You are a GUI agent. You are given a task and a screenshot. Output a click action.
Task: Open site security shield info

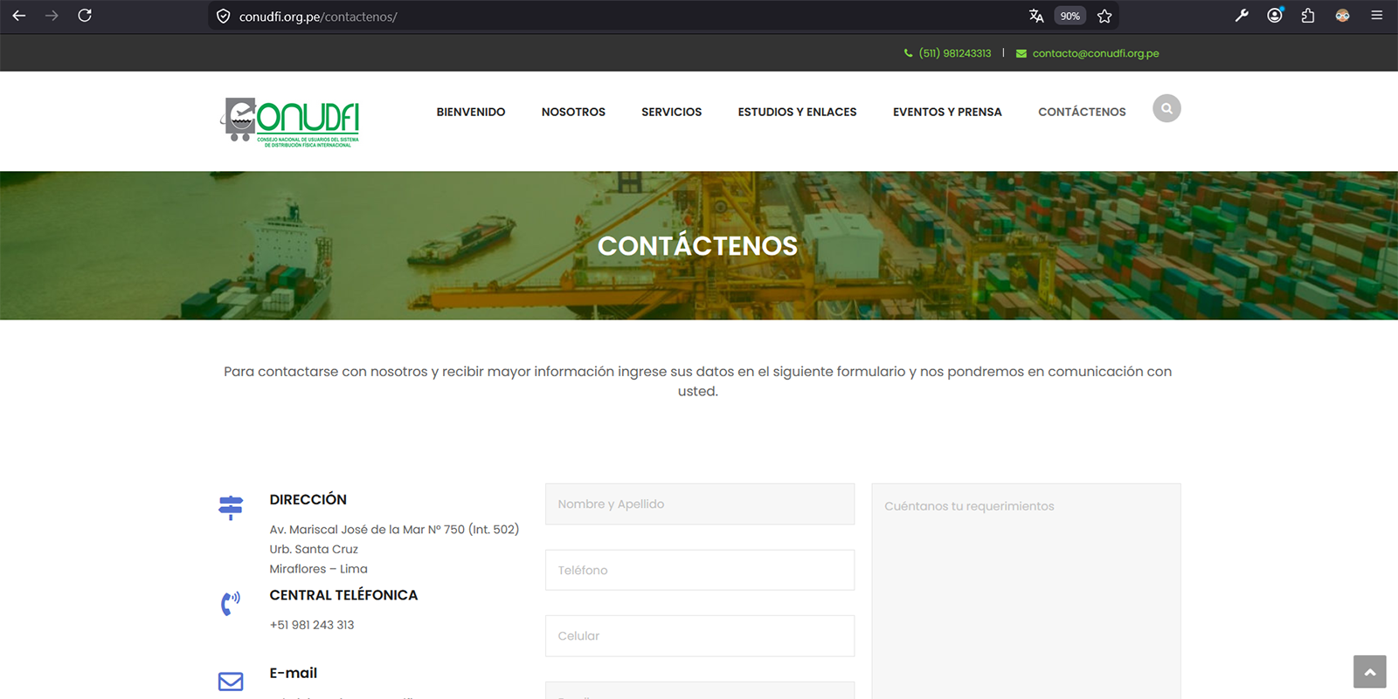coord(224,17)
